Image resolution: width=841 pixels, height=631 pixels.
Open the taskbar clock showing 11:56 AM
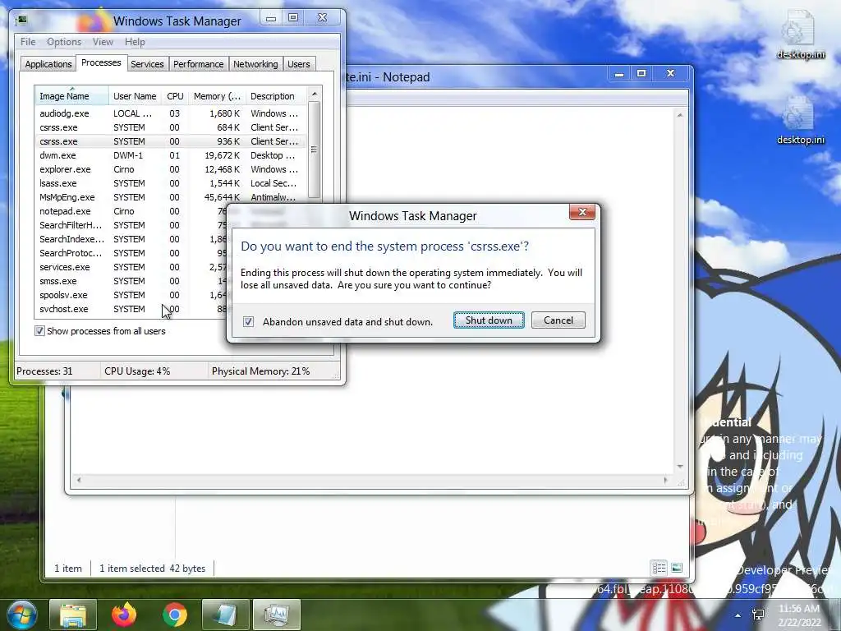click(799, 615)
